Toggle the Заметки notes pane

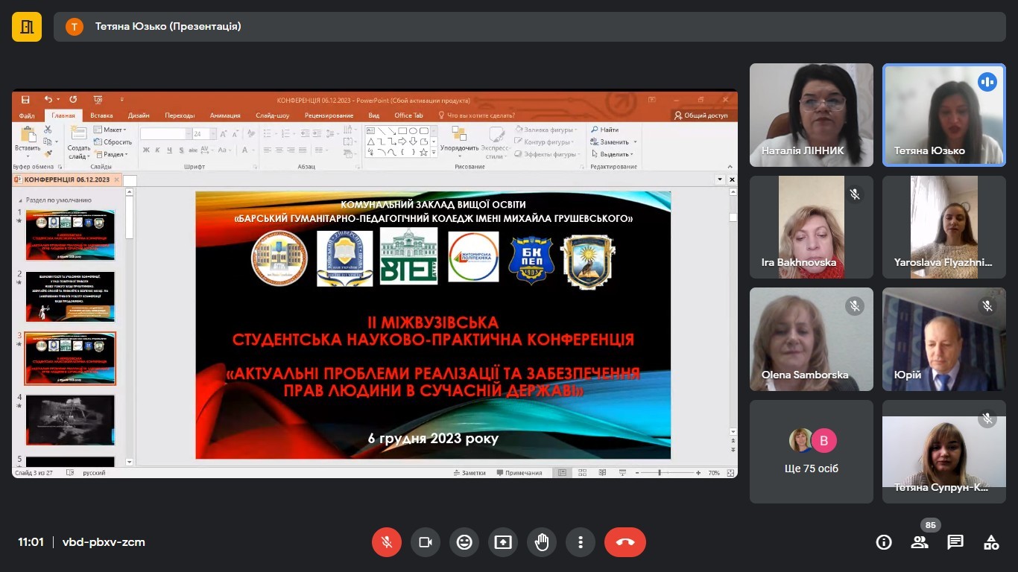coord(469,473)
